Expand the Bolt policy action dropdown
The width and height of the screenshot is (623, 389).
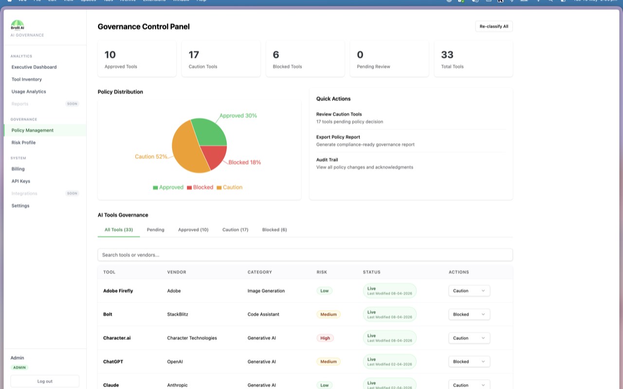[469, 314]
